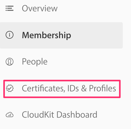Click the Membership info circle icon
This screenshot has height=129, width=131.
point(10,35)
